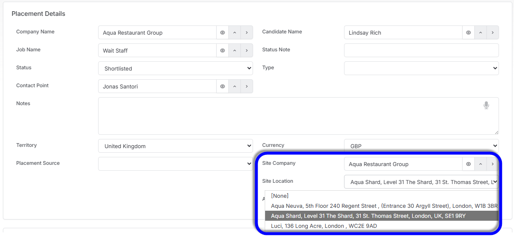The image size is (514, 237).
Task: Open the right arrow beside Job Name
Action: point(247,50)
